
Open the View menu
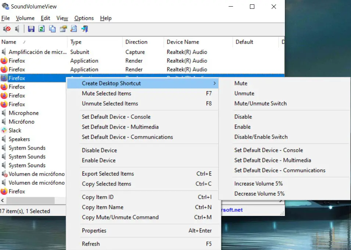62,18
